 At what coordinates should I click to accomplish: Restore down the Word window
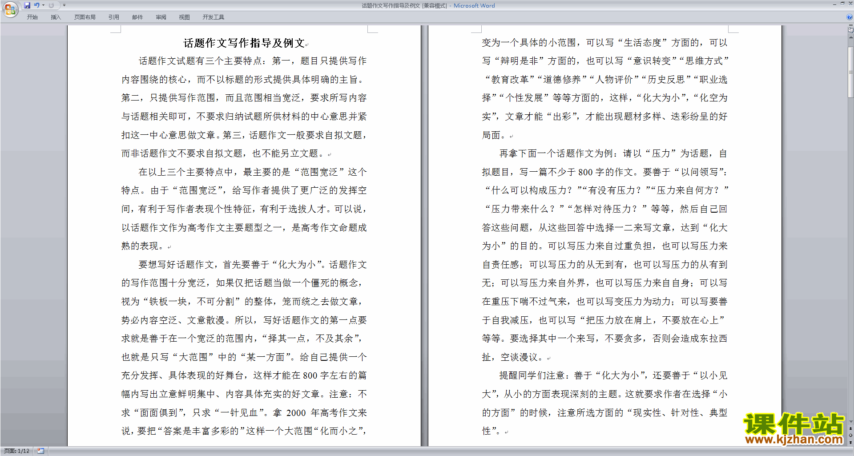coord(842,4)
